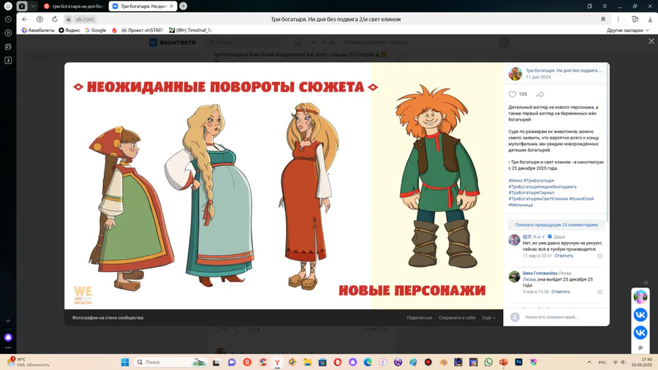Add new panel with plus in left sidebar

(x=8, y=321)
